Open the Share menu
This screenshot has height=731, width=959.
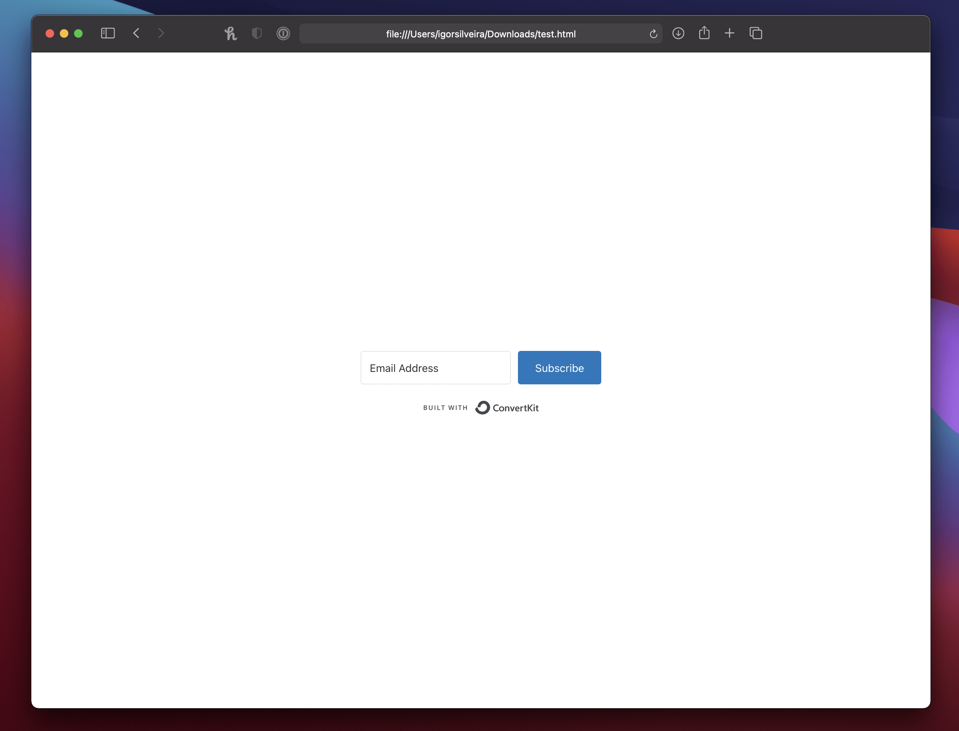(704, 33)
